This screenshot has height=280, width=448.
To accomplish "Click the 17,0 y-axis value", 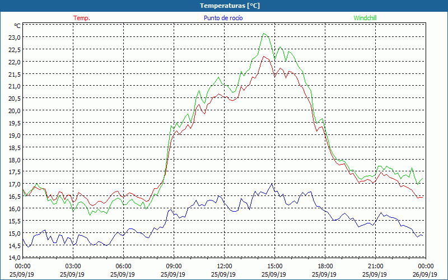I will [15, 184].
